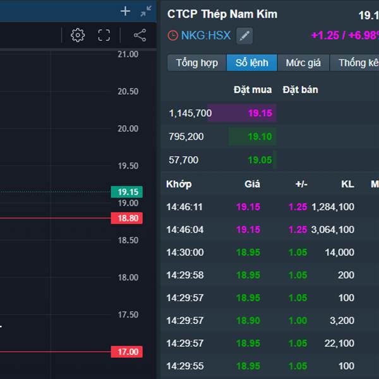Screen dimensions: 379x379
Task: Click bid volume 1,145,700
Action: pos(190,113)
